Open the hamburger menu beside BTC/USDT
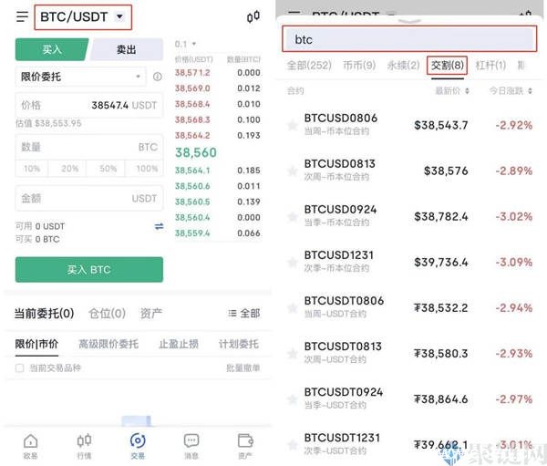Screen dimensions: 547x466 pyautogui.click(x=22, y=16)
